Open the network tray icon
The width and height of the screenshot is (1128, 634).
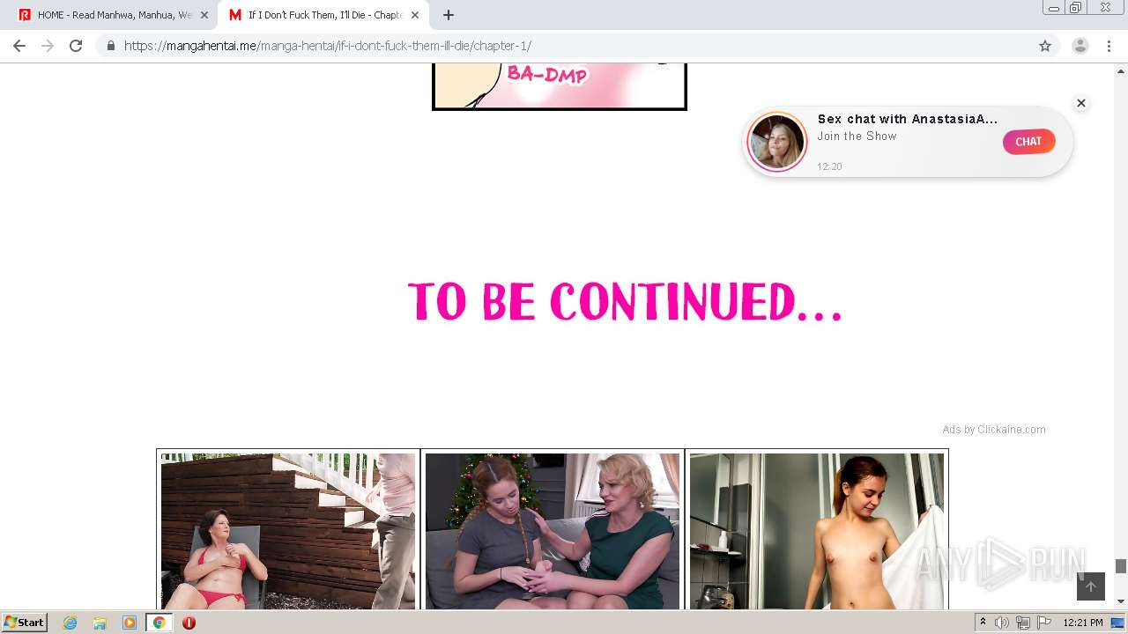tap(1023, 623)
